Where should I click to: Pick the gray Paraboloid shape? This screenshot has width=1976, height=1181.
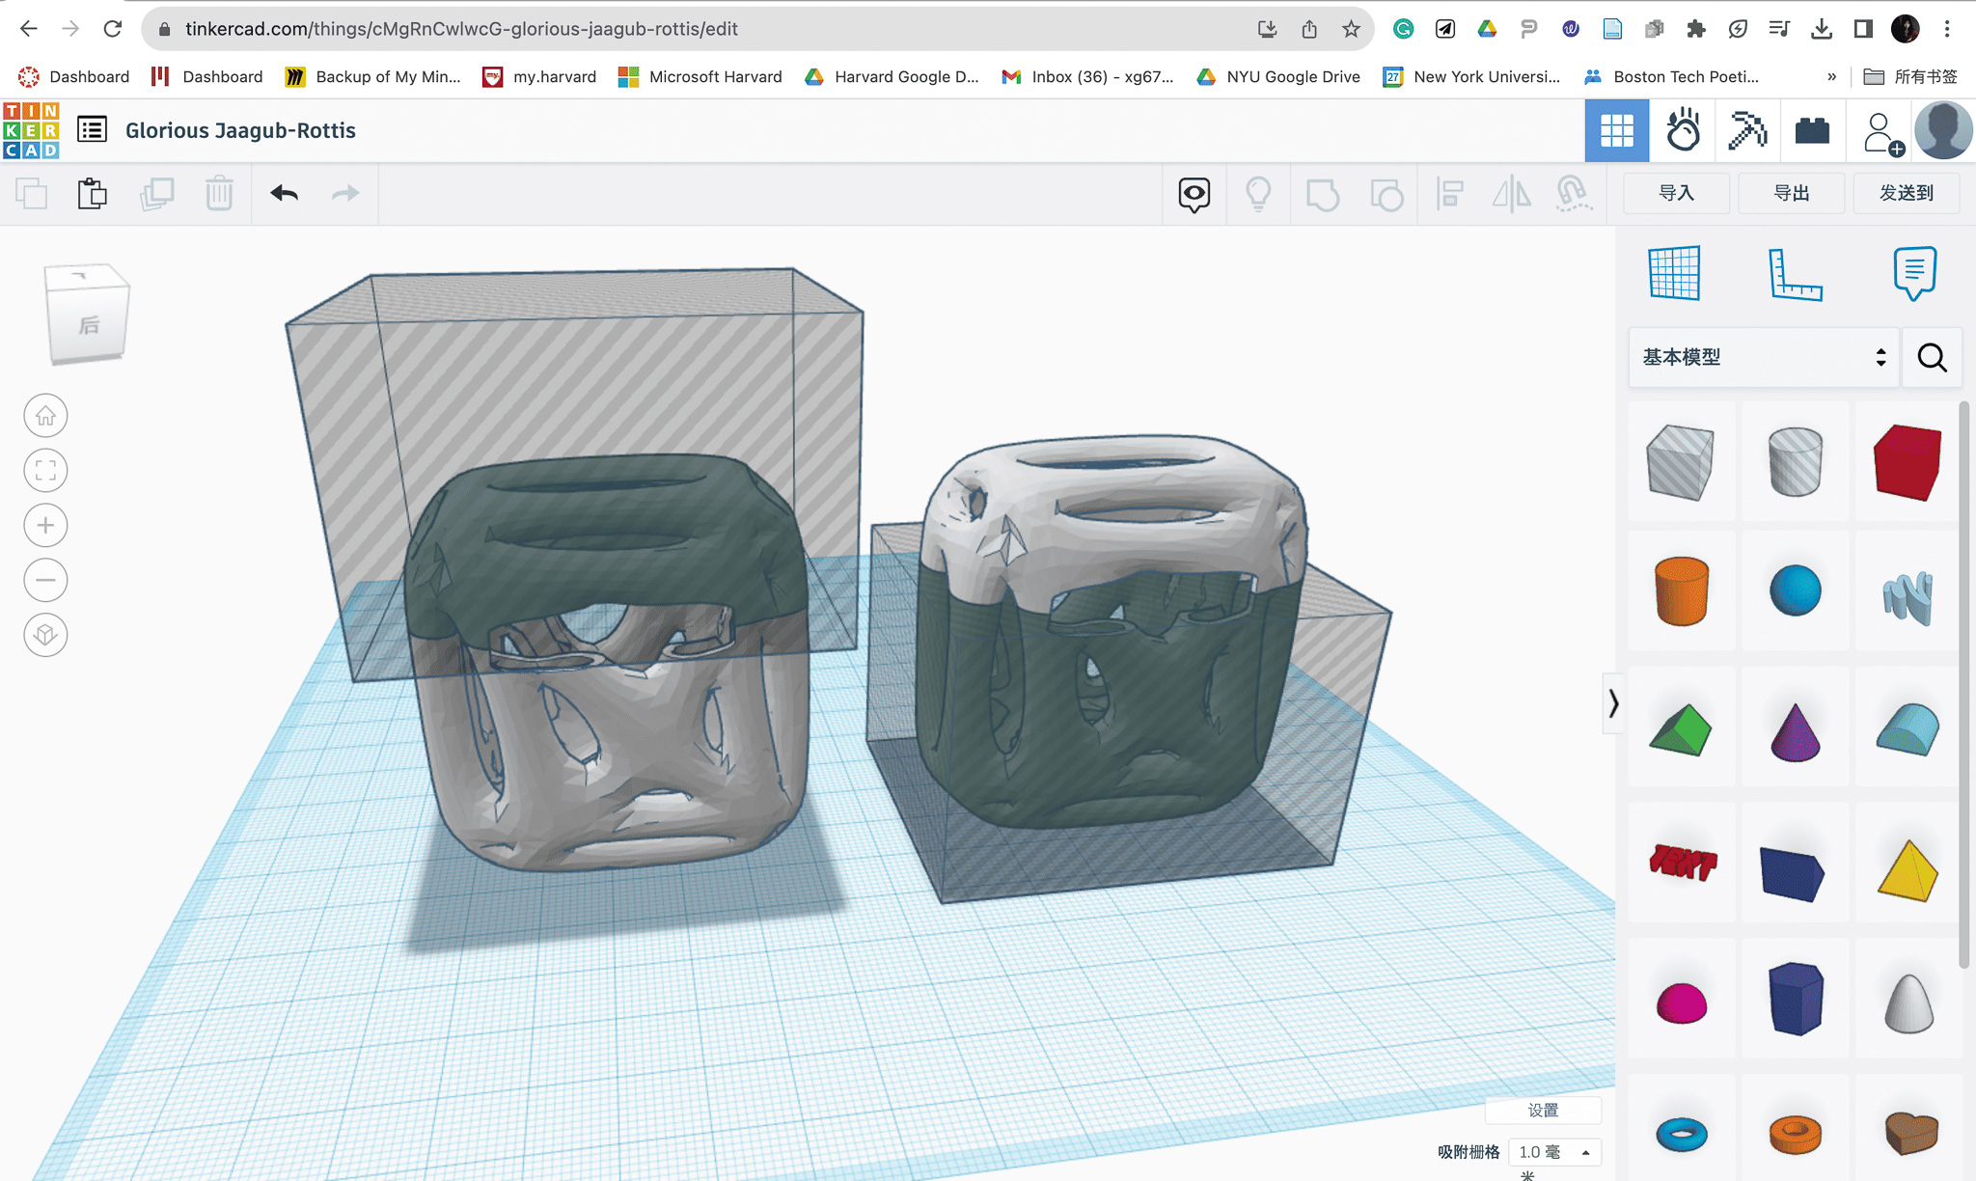click(1908, 1003)
